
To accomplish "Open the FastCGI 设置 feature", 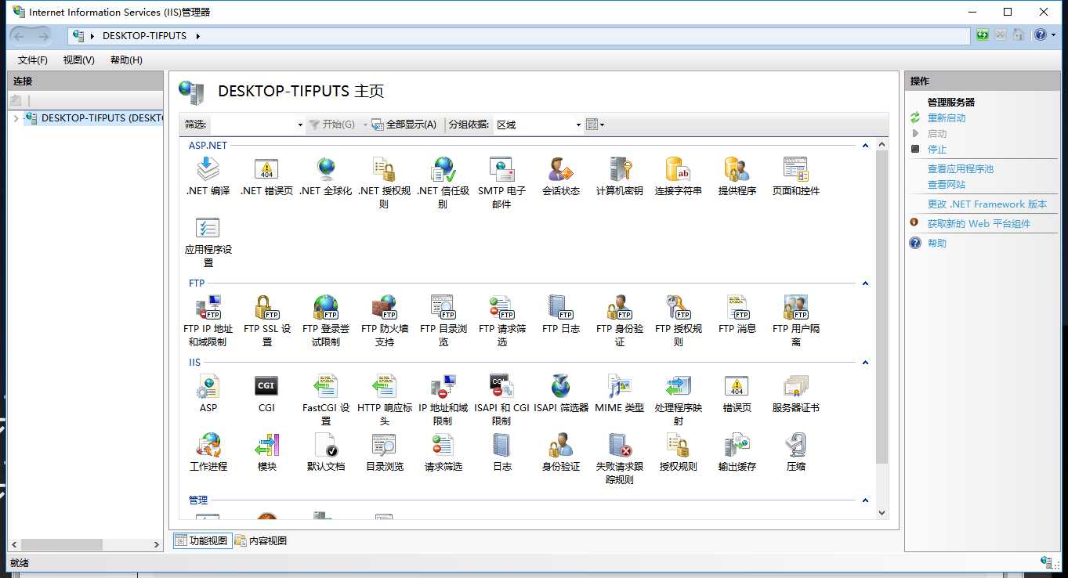I will pos(326,387).
